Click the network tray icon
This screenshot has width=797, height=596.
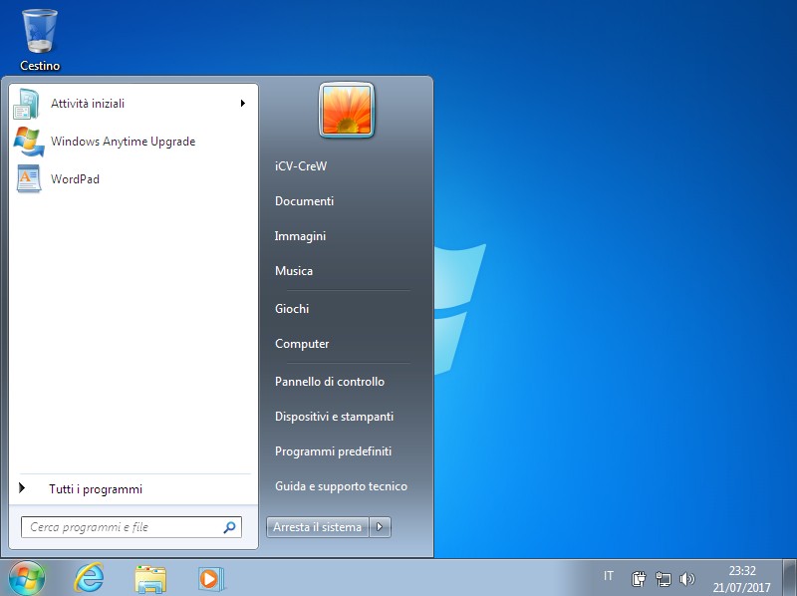(x=663, y=579)
